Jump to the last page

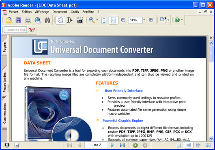tap(123, 145)
